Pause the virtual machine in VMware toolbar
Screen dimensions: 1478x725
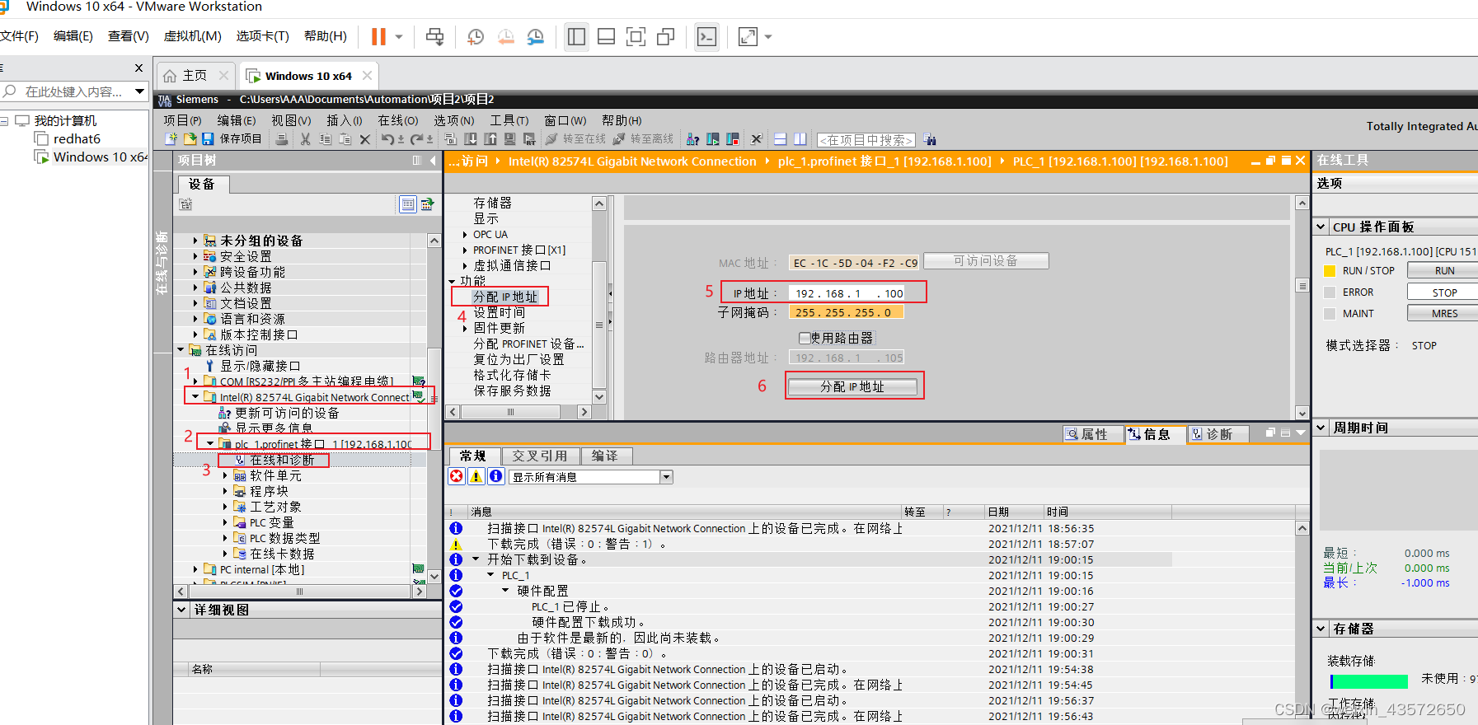pyautogui.click(x=378, y=36)
